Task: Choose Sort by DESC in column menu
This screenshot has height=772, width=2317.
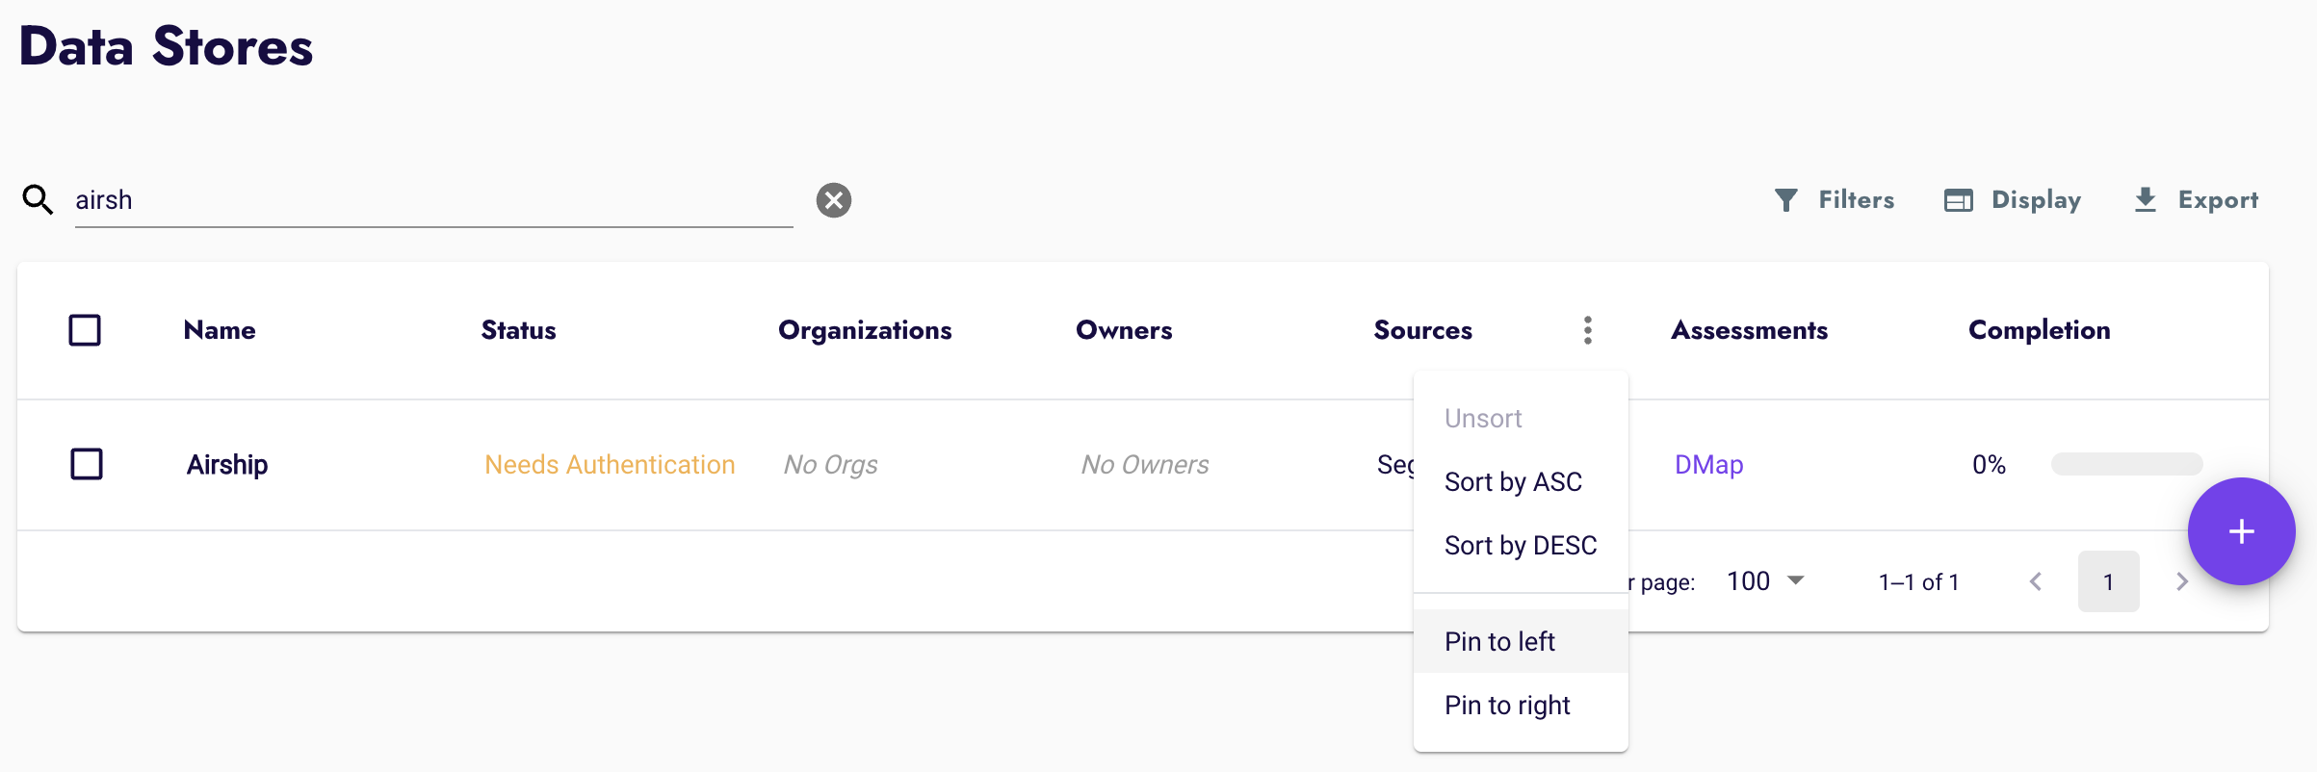Action: [1521, 546]
